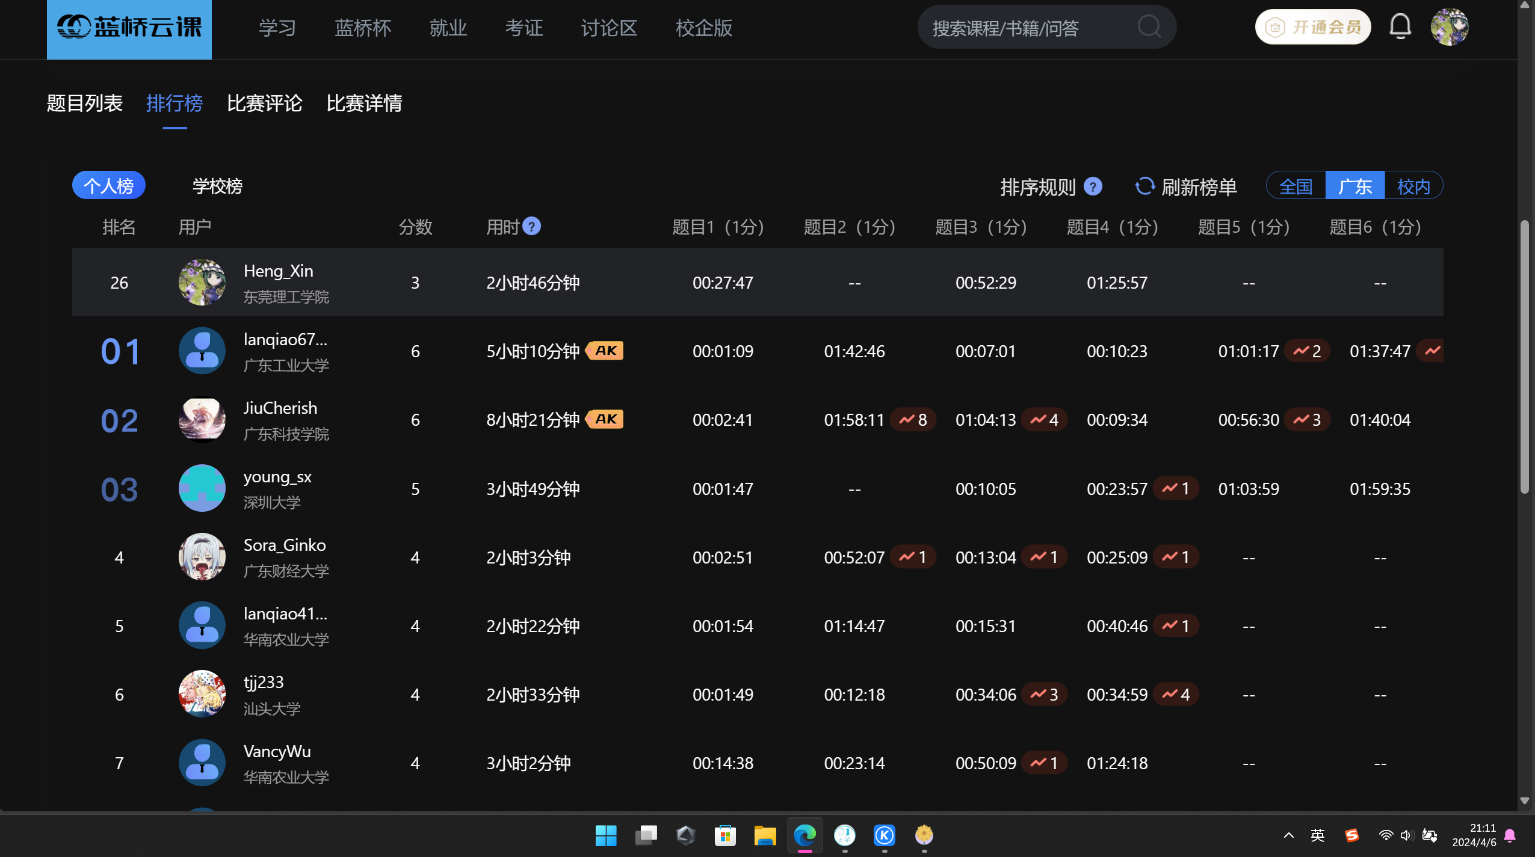Switch to 学校榜 leaderboard
The width and height of the screenshot is (1535, 857).
pyautogui.click(x=217, y=186)
